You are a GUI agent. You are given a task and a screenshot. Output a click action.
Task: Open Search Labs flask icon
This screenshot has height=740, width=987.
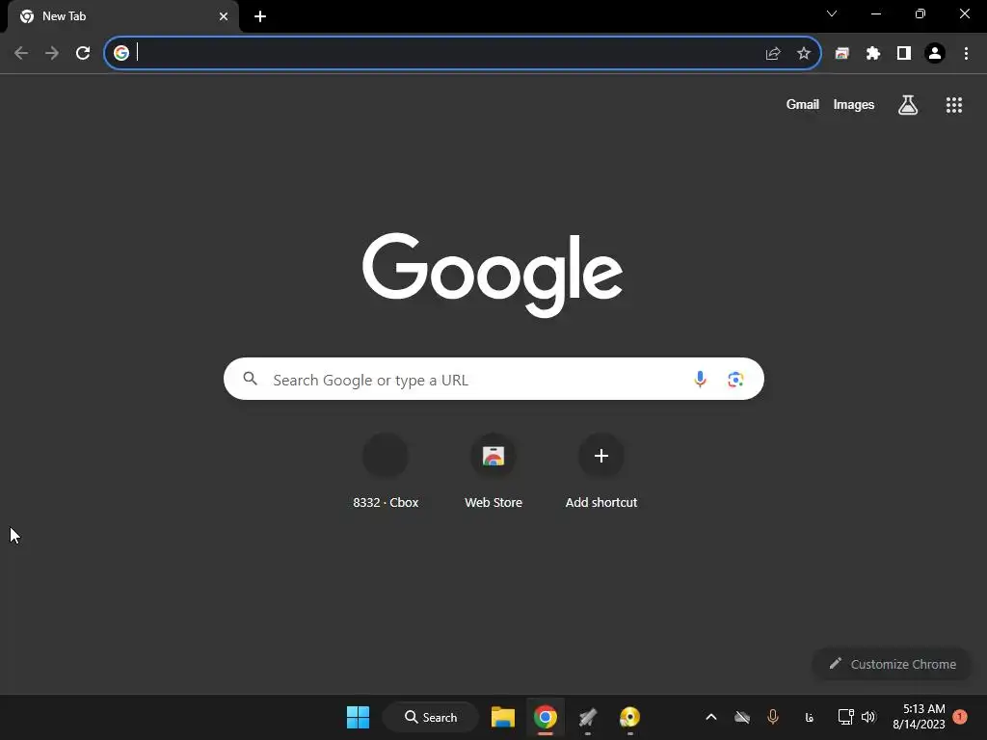point(908,104)
